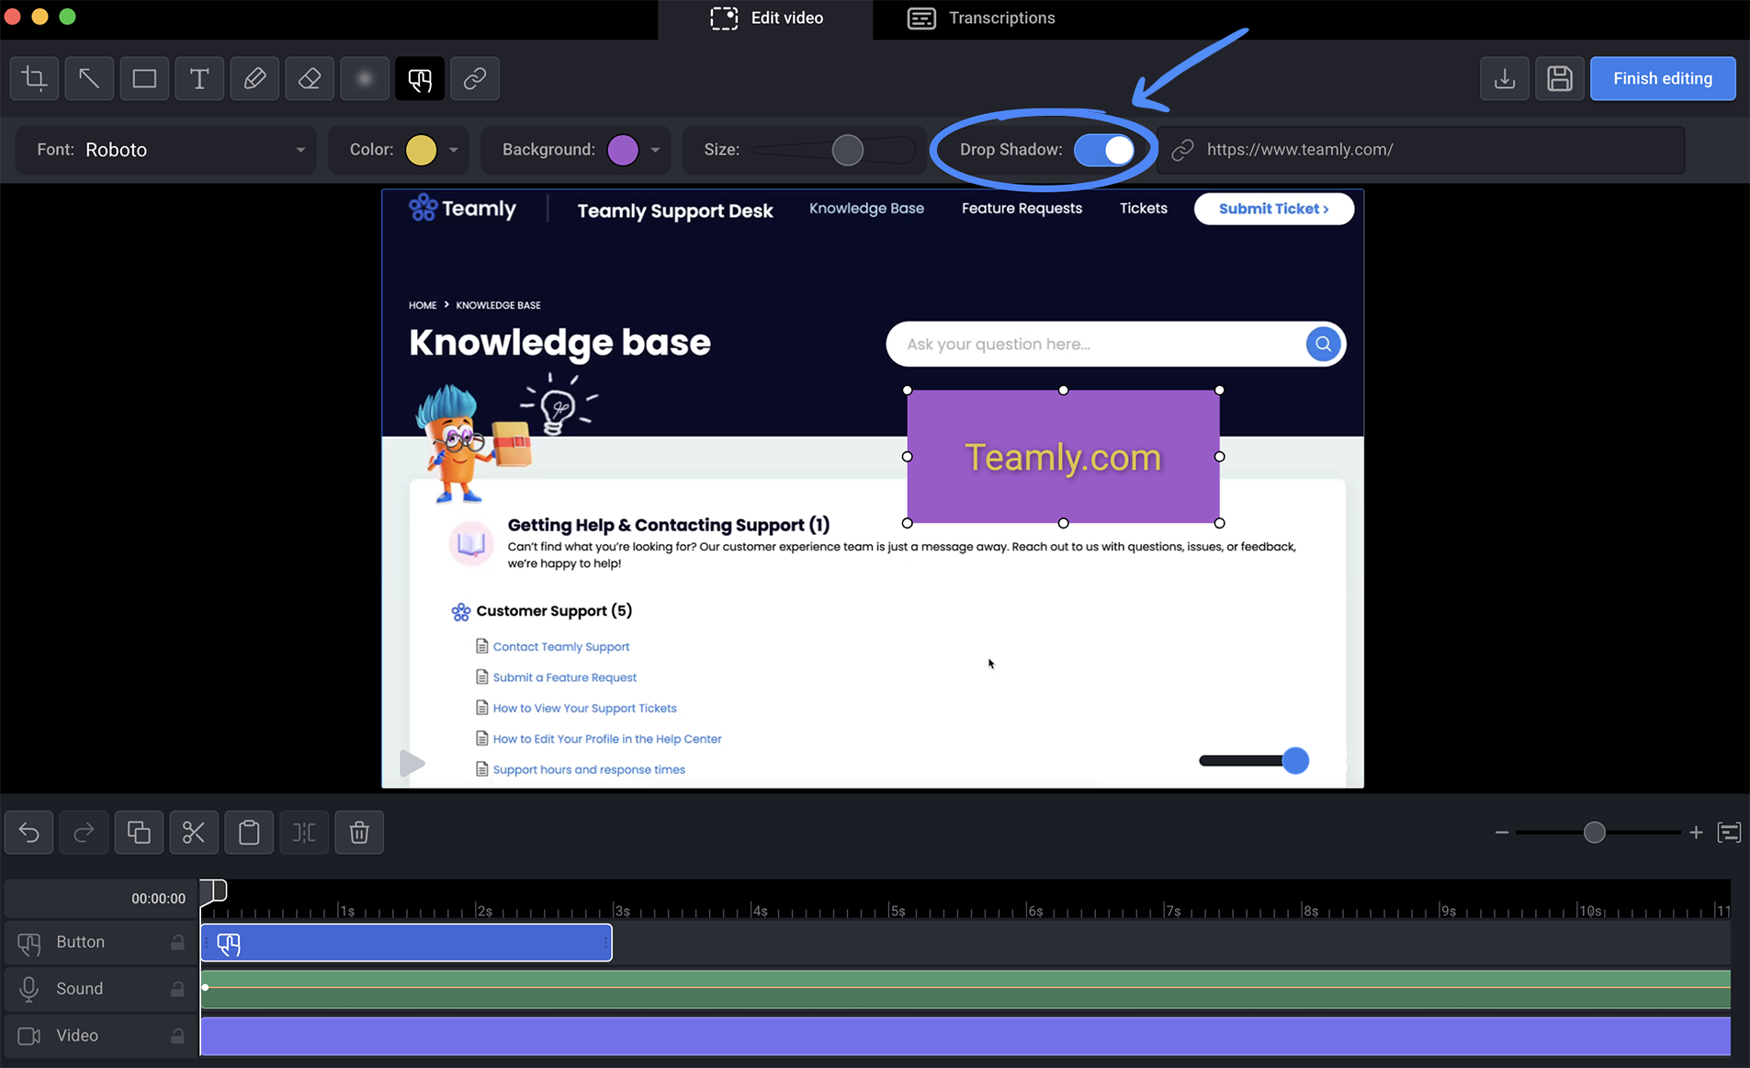This screenshot has width=1750, height=1068.
Task: Click the Split clip icon
Action: [304, 833]
